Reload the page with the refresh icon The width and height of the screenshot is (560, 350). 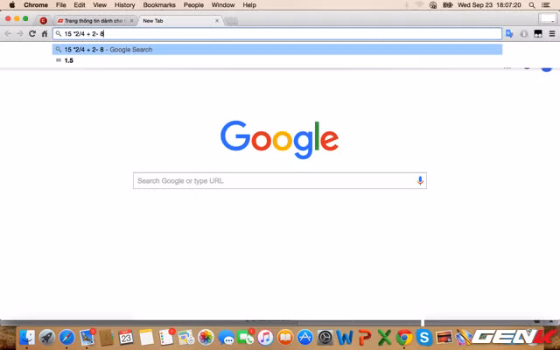32,34
